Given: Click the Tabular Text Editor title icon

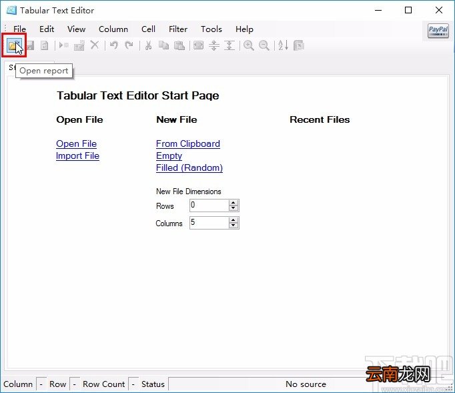Looking at the screenshot, I should [11, 10].
